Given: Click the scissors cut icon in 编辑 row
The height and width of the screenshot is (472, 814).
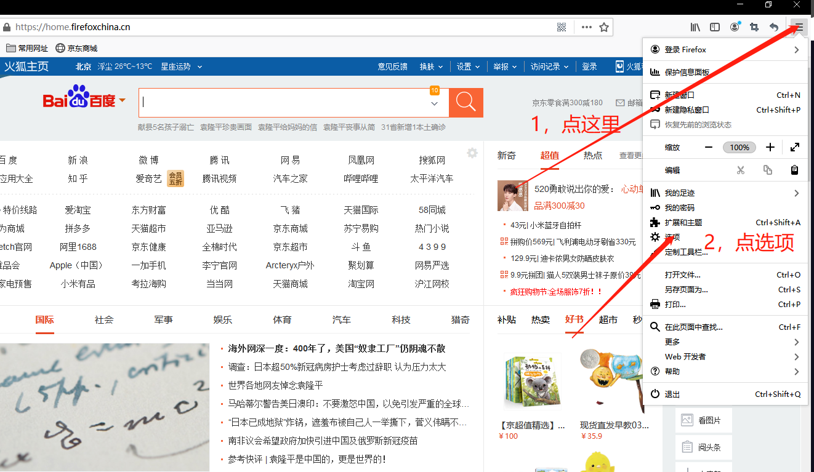Looking at the screenshot, I should pyautogui.click(x=741, y=170).
